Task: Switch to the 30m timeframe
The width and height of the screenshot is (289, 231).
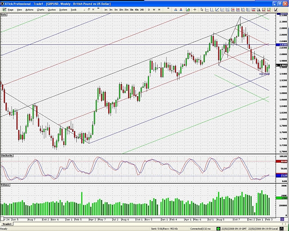Action: click(131, 10)
